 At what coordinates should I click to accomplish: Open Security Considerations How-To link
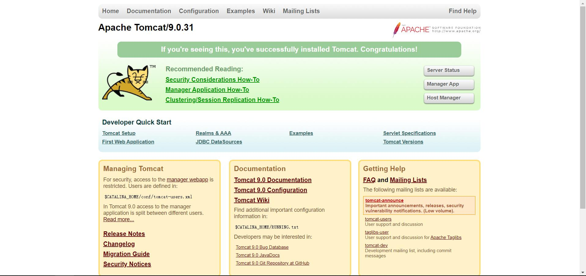[212, 80]
